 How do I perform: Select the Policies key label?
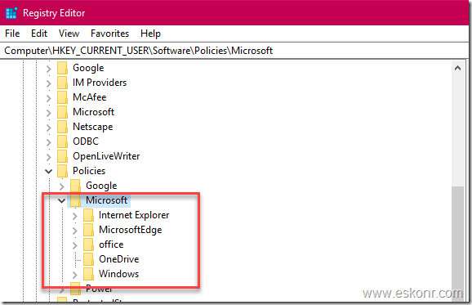point(89,171)
